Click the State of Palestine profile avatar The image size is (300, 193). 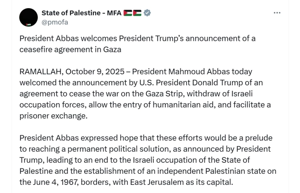[x=29, y=17]
